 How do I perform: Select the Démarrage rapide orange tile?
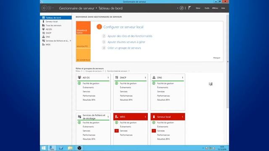coord(83,28)
